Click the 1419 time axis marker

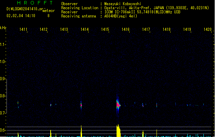pos(187,29)
